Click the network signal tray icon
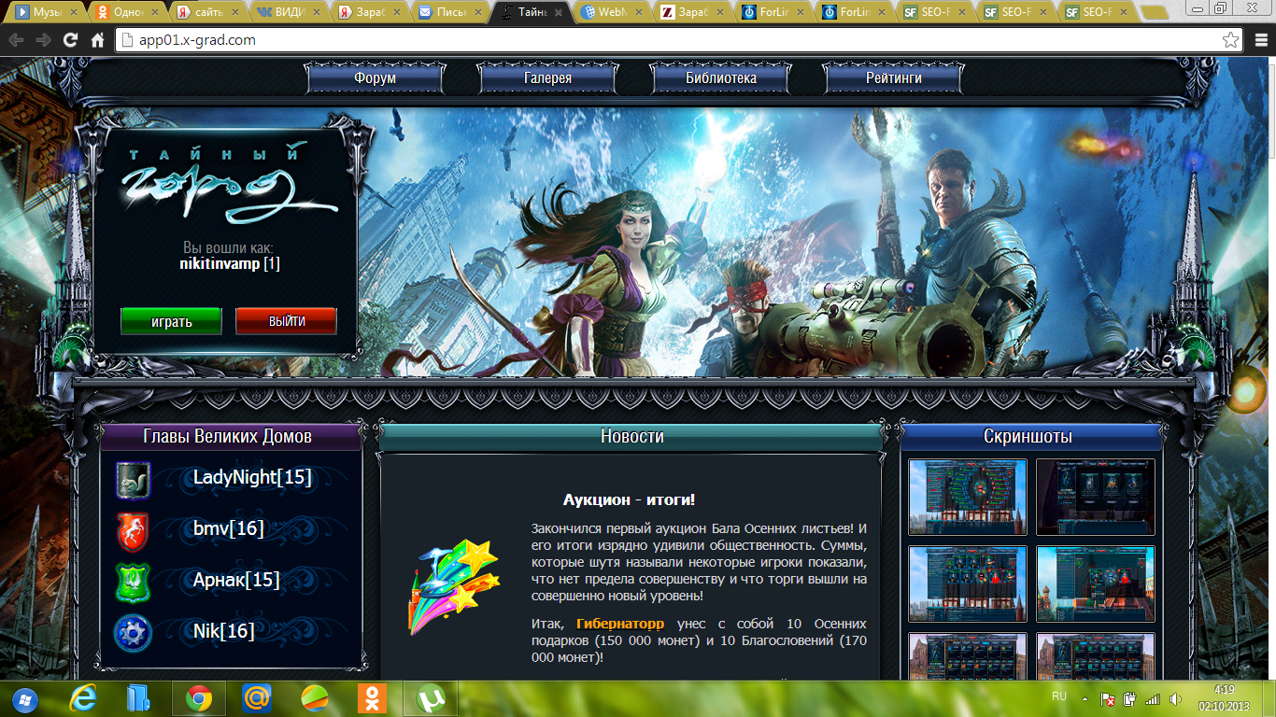The width and height of the screenshot is (1276, 717). pyautogui.click(x=1153, y=698)
